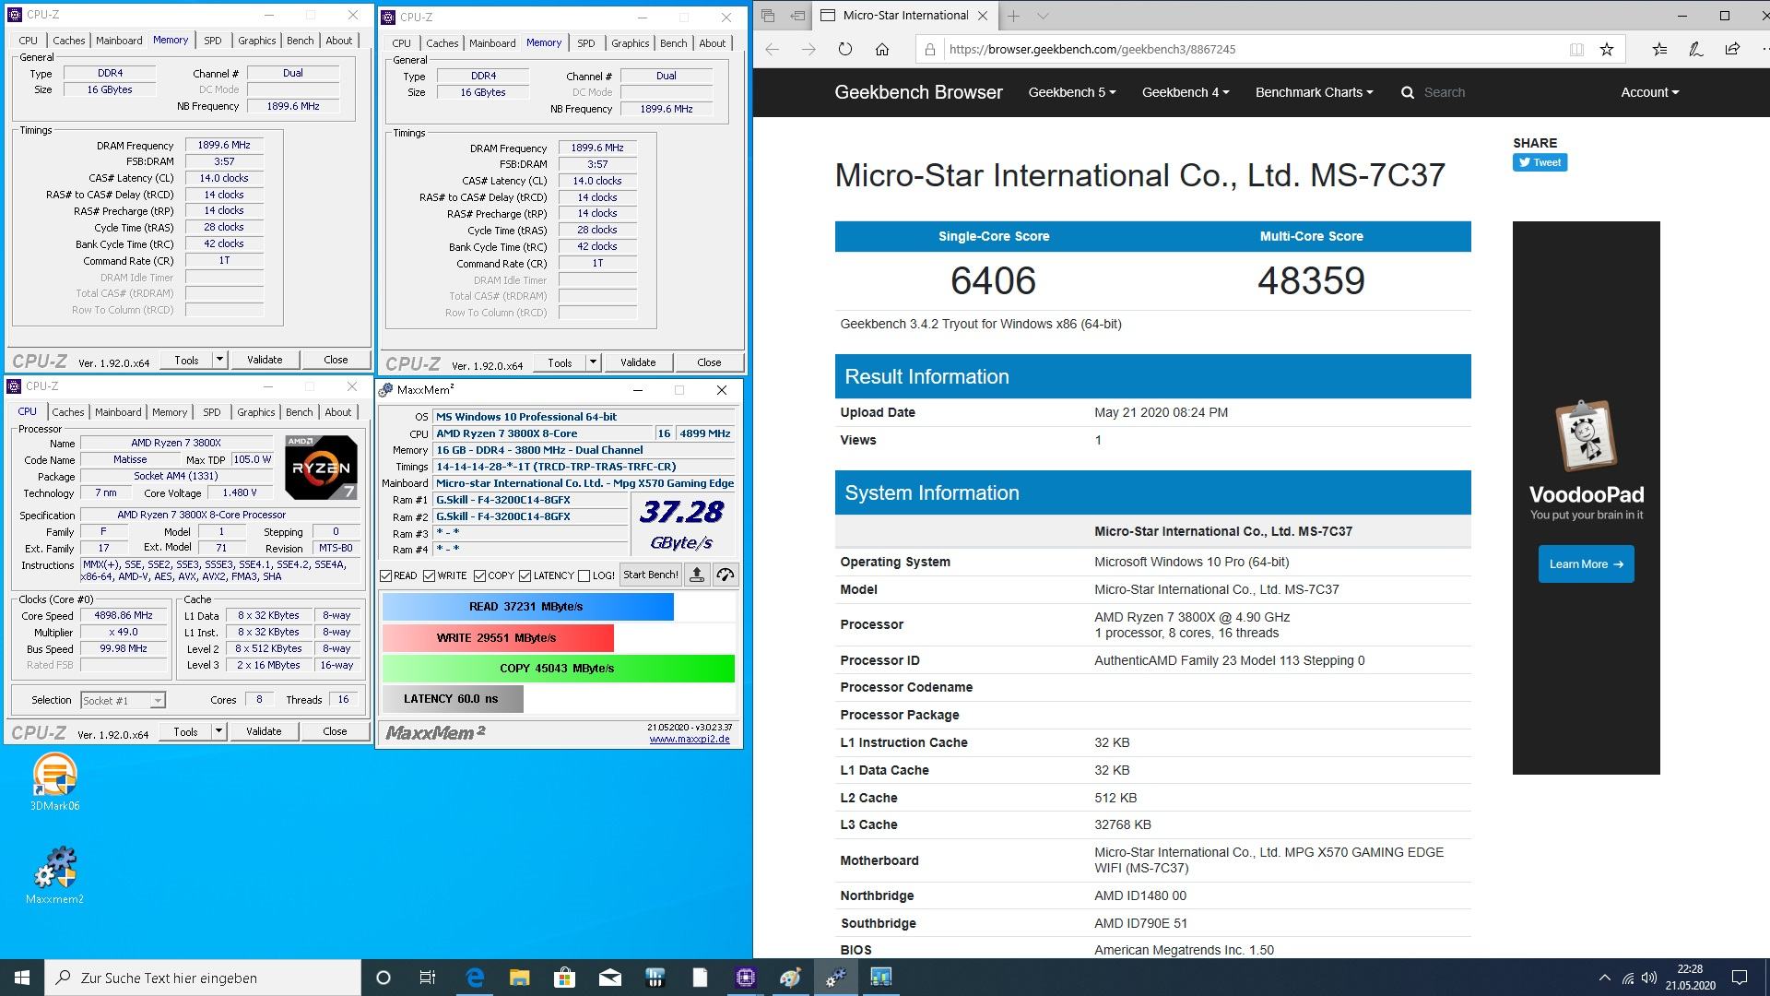Open Microsoft Store from the taskbar
The width and height of the screenshot is (1770, 996).
[564, 978]
